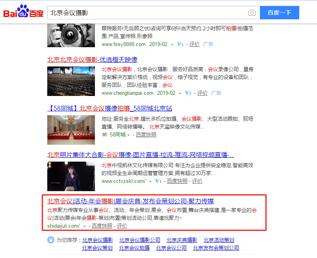Select suggested search 北京会议摄影
This screenshot has height=258, width=317.
pyautogui.click(x=97, y=240)
